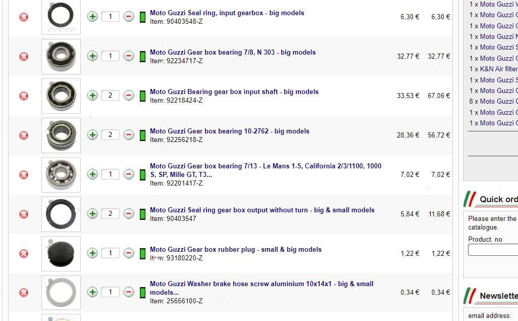Select item number 92234717-Z text
Screen dimensions: 518x321
[x=184, y=61]
